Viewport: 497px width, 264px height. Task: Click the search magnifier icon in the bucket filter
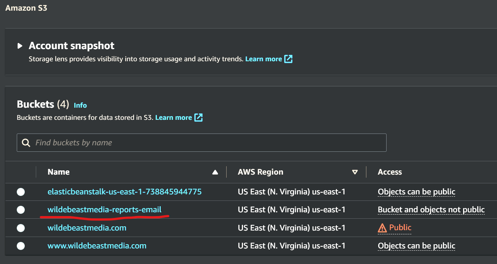[x=26, y=143]
